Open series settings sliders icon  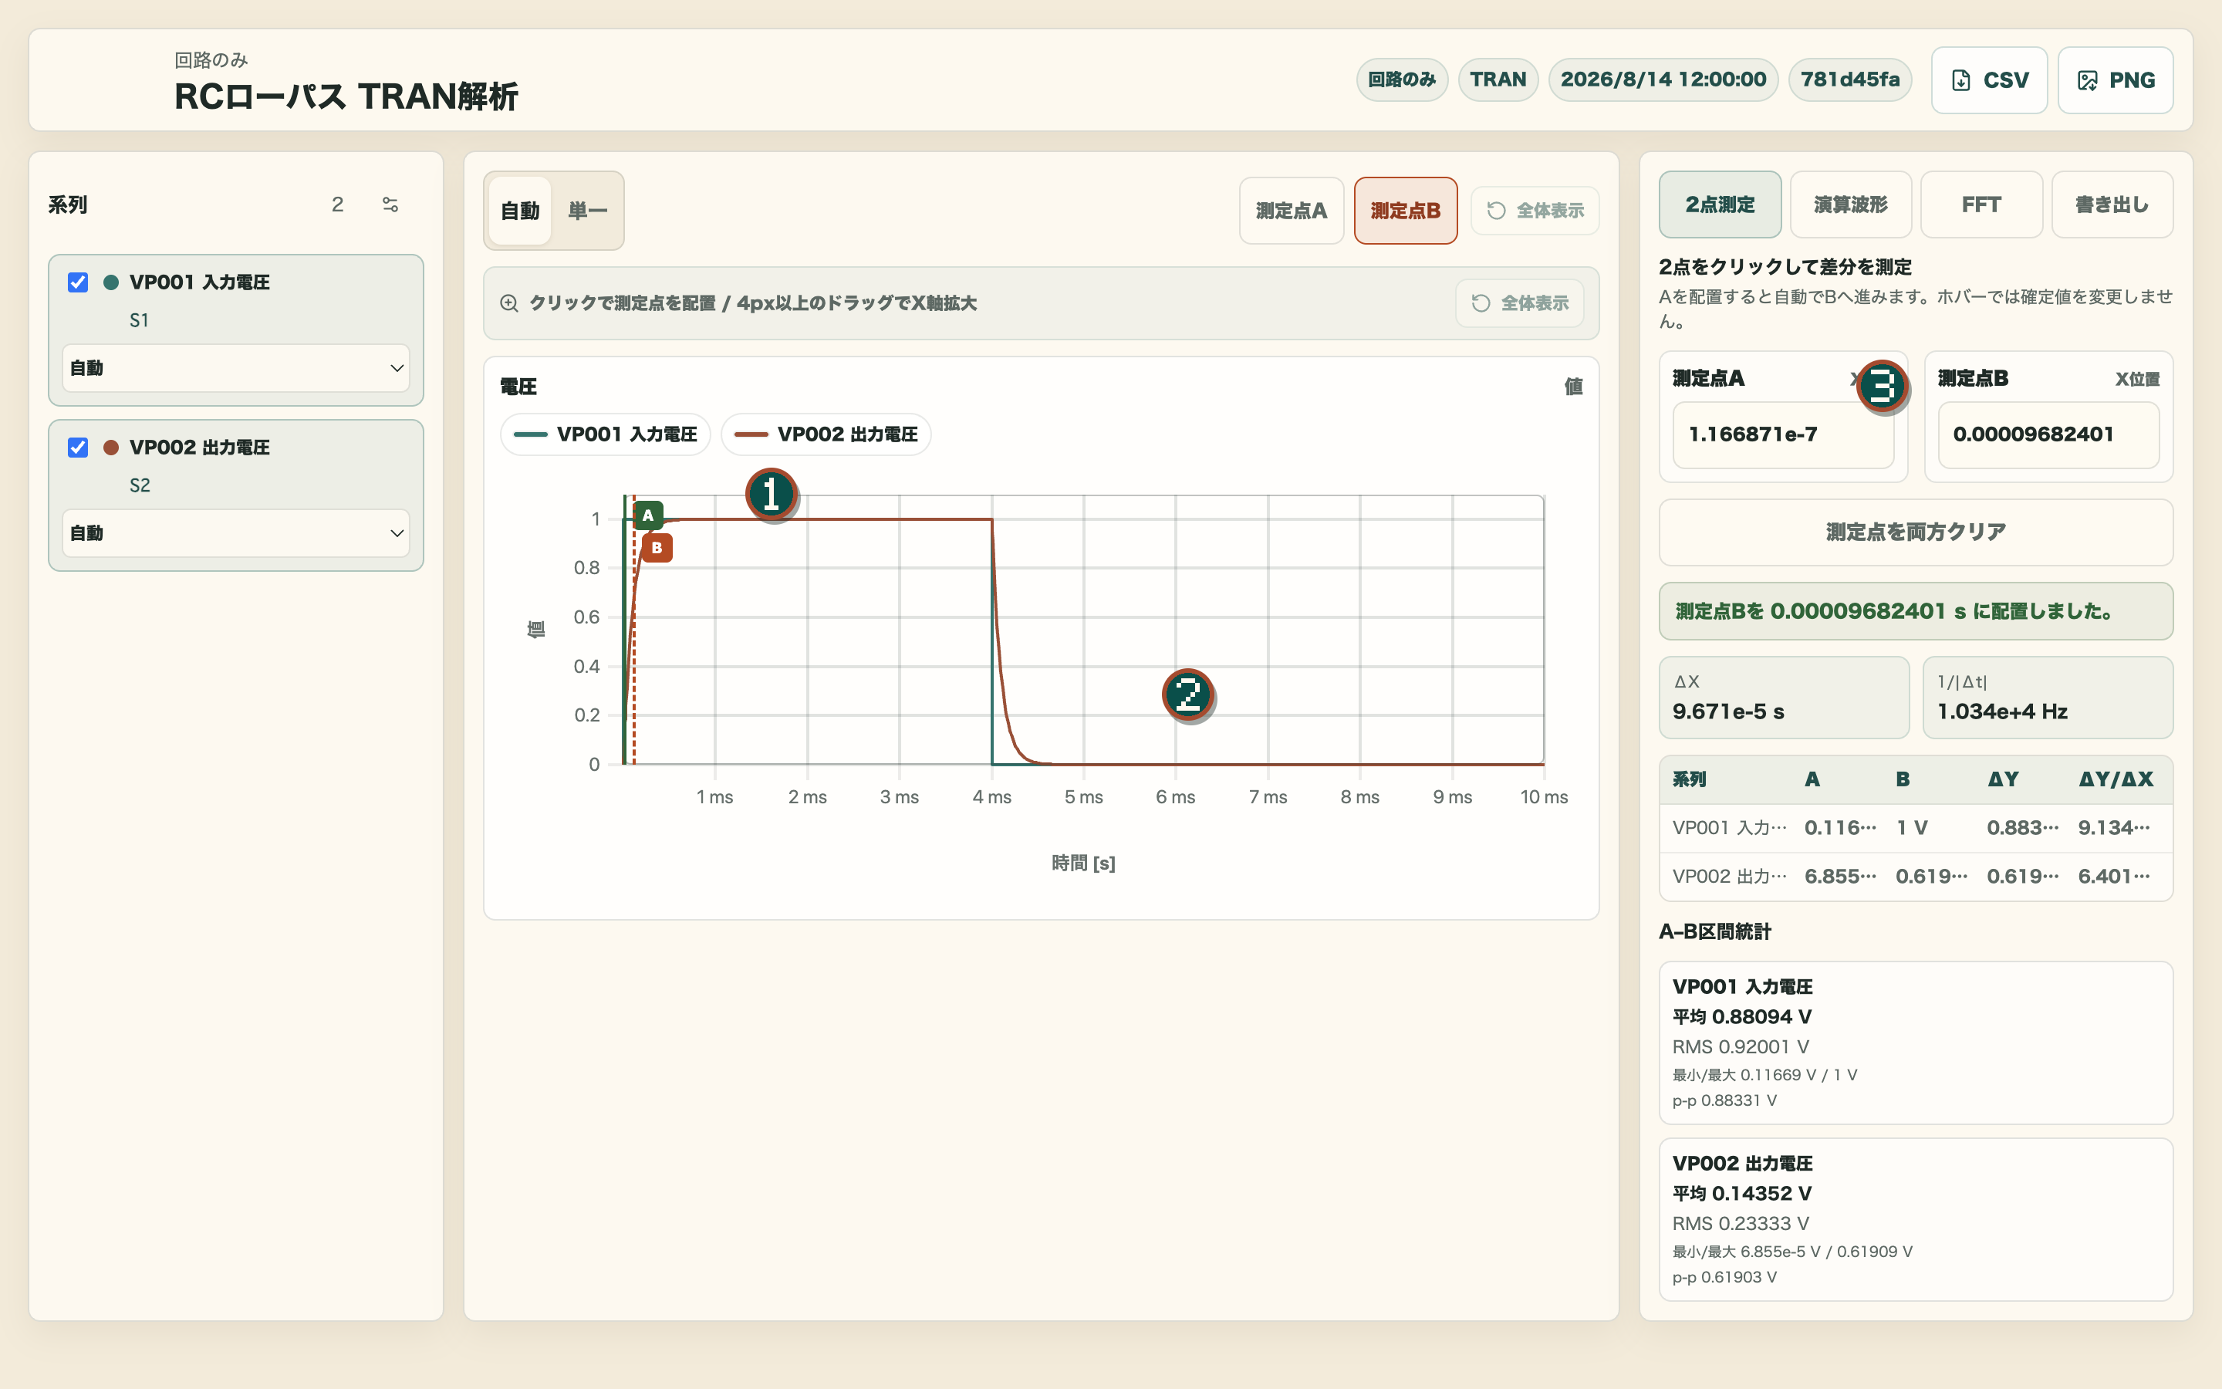pyautogui.click(x=390, y=204)
